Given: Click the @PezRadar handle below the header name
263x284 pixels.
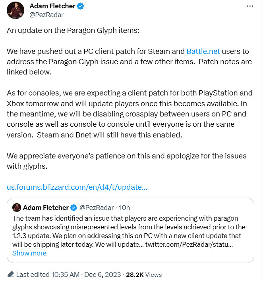Looking at the screenshot, I should (x=46, y=15).
